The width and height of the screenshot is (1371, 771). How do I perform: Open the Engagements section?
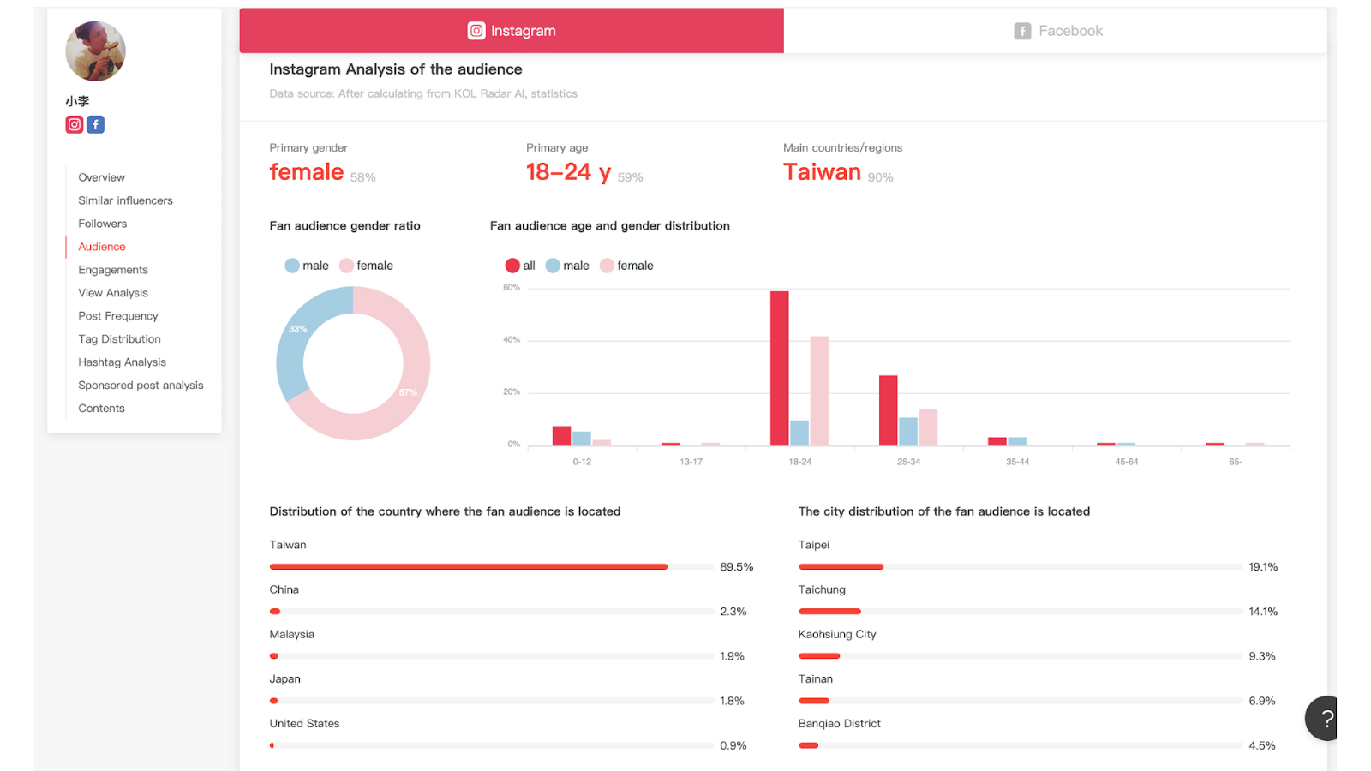[x=113, y=270]
